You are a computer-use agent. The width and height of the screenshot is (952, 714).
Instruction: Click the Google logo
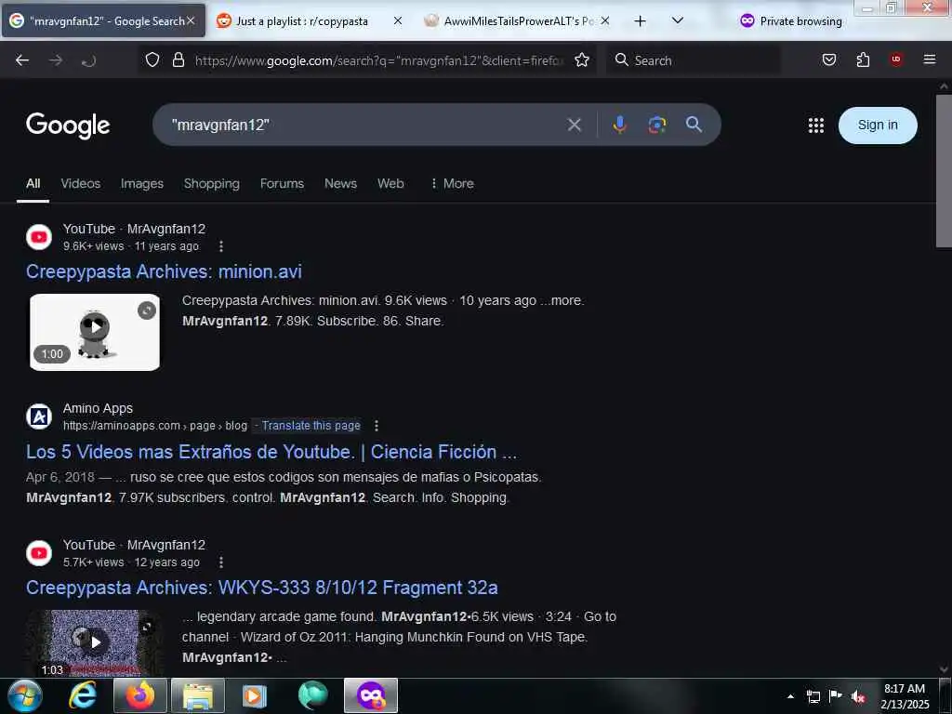(x=68, y=126)
